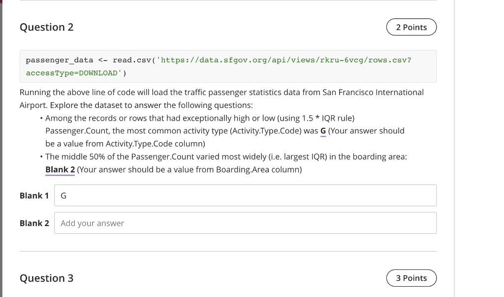Viewport: 504px width, 297px height.
Task: Click the '3 Points' badge for Question 3
Action: click(411, 278)
